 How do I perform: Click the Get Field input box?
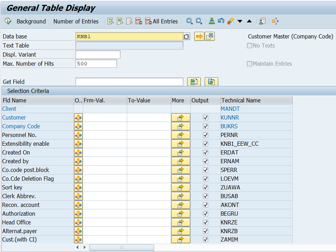(x=129, y=82)
